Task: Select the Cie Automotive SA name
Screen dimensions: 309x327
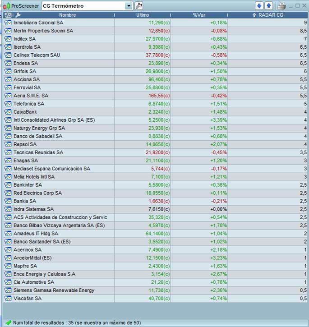Action: [x=34, y=282]
